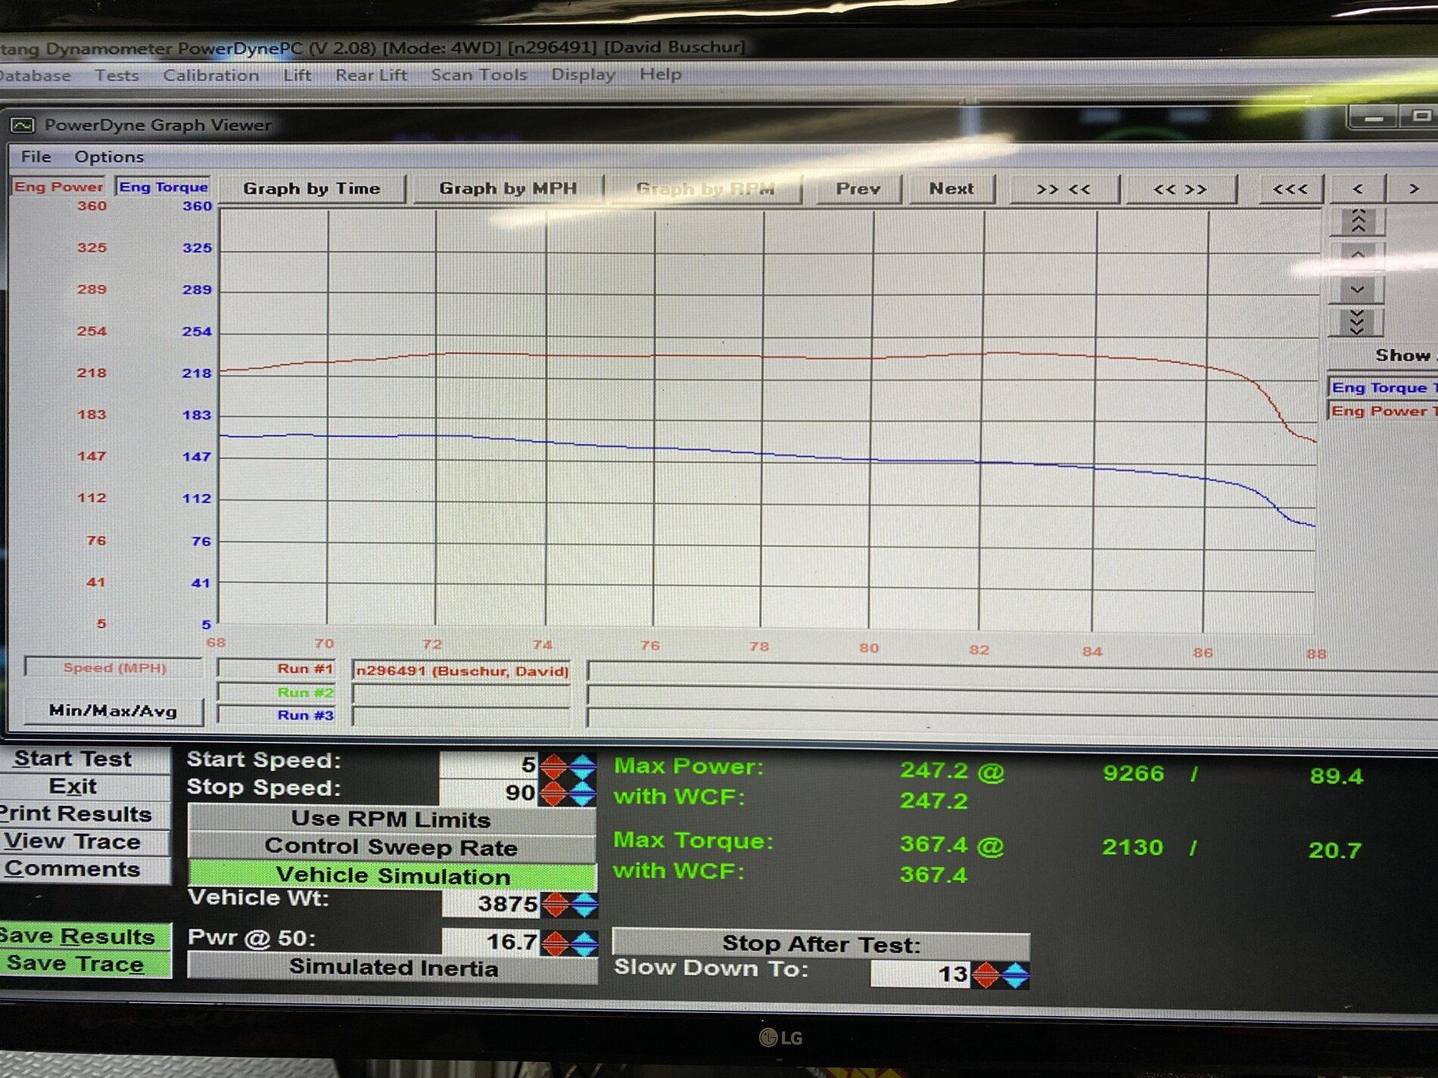Viewport: 1438px width, 1078px height.
Task: Open the Rear Lift menu
Action: [371, 75]
